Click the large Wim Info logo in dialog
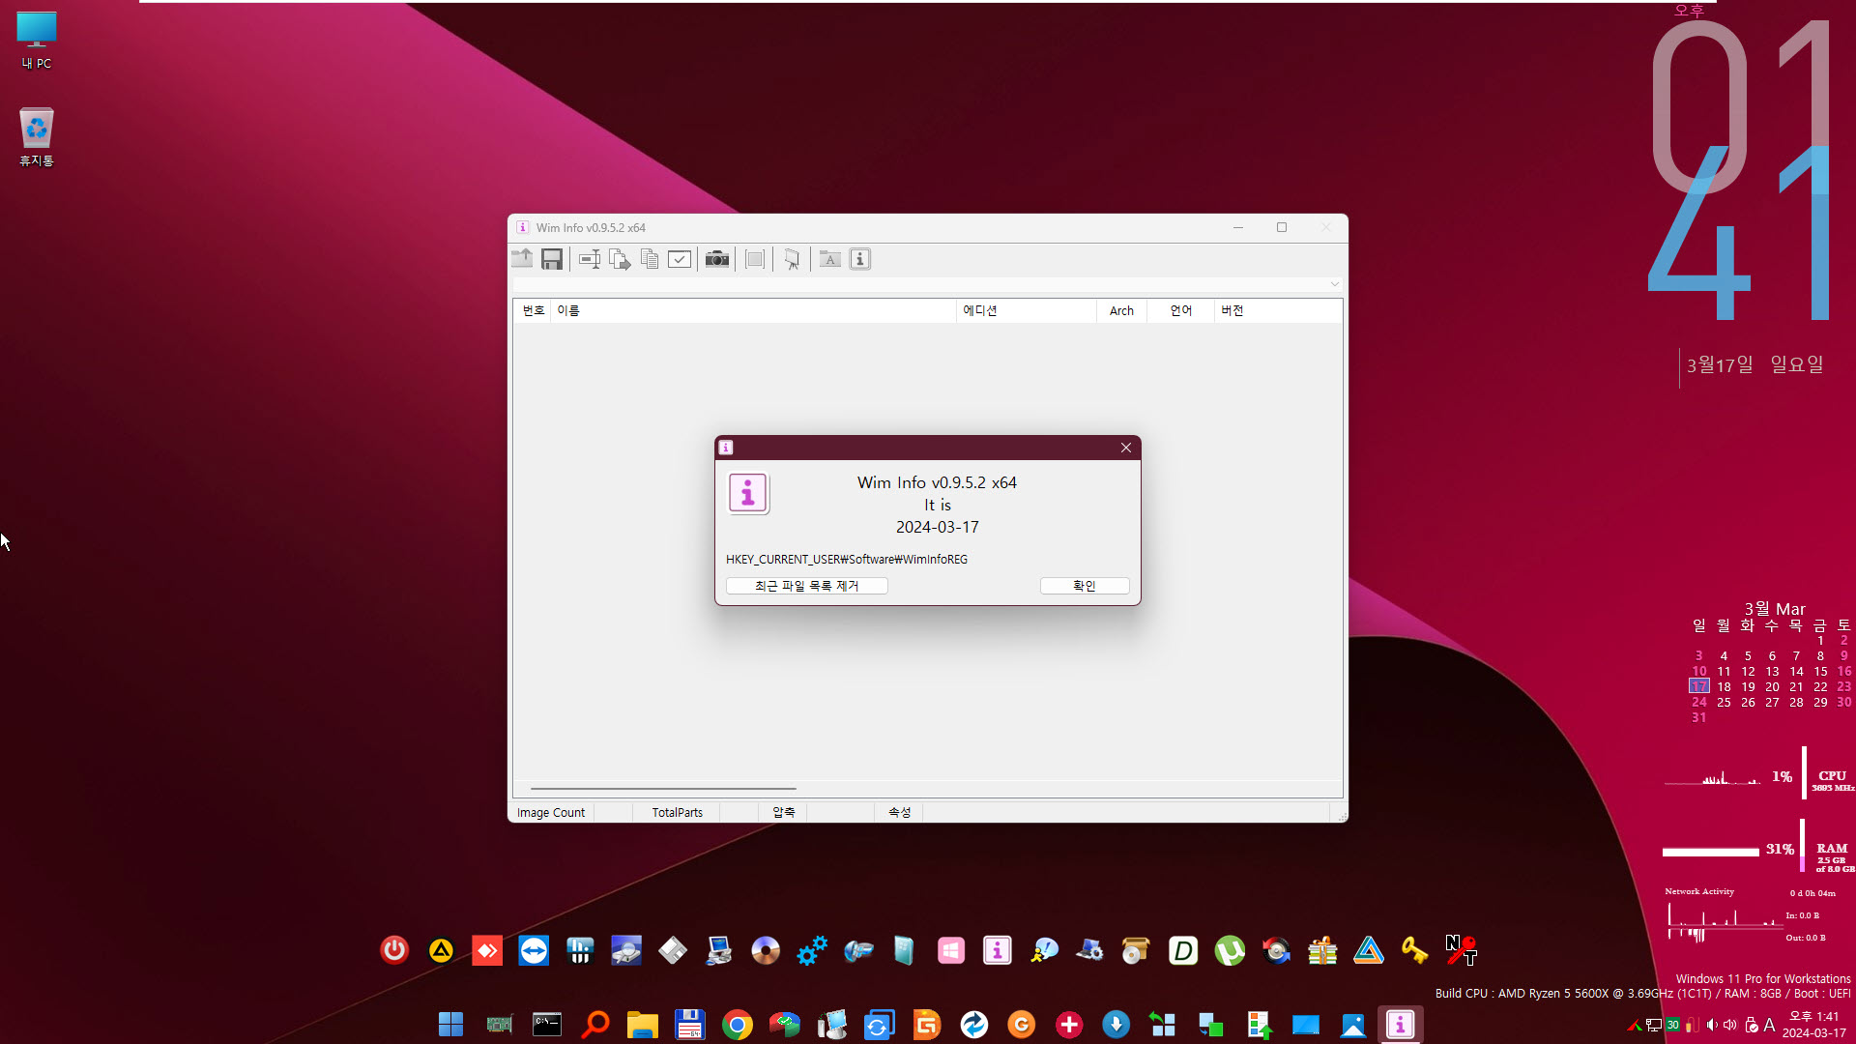 coord(748,493)
